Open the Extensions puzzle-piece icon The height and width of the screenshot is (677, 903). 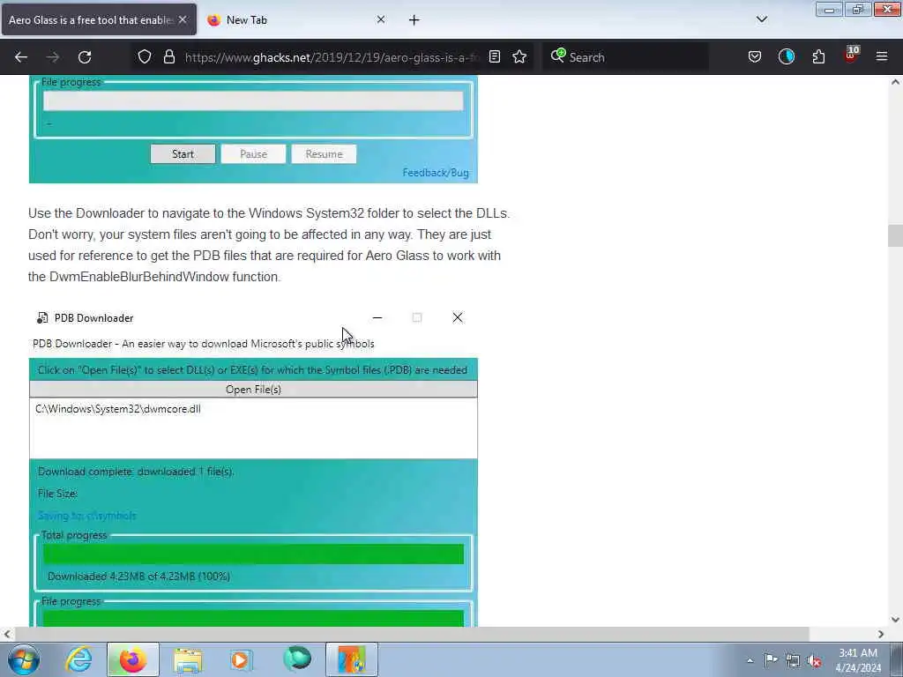pyautogui.click(x=818, y=57)
